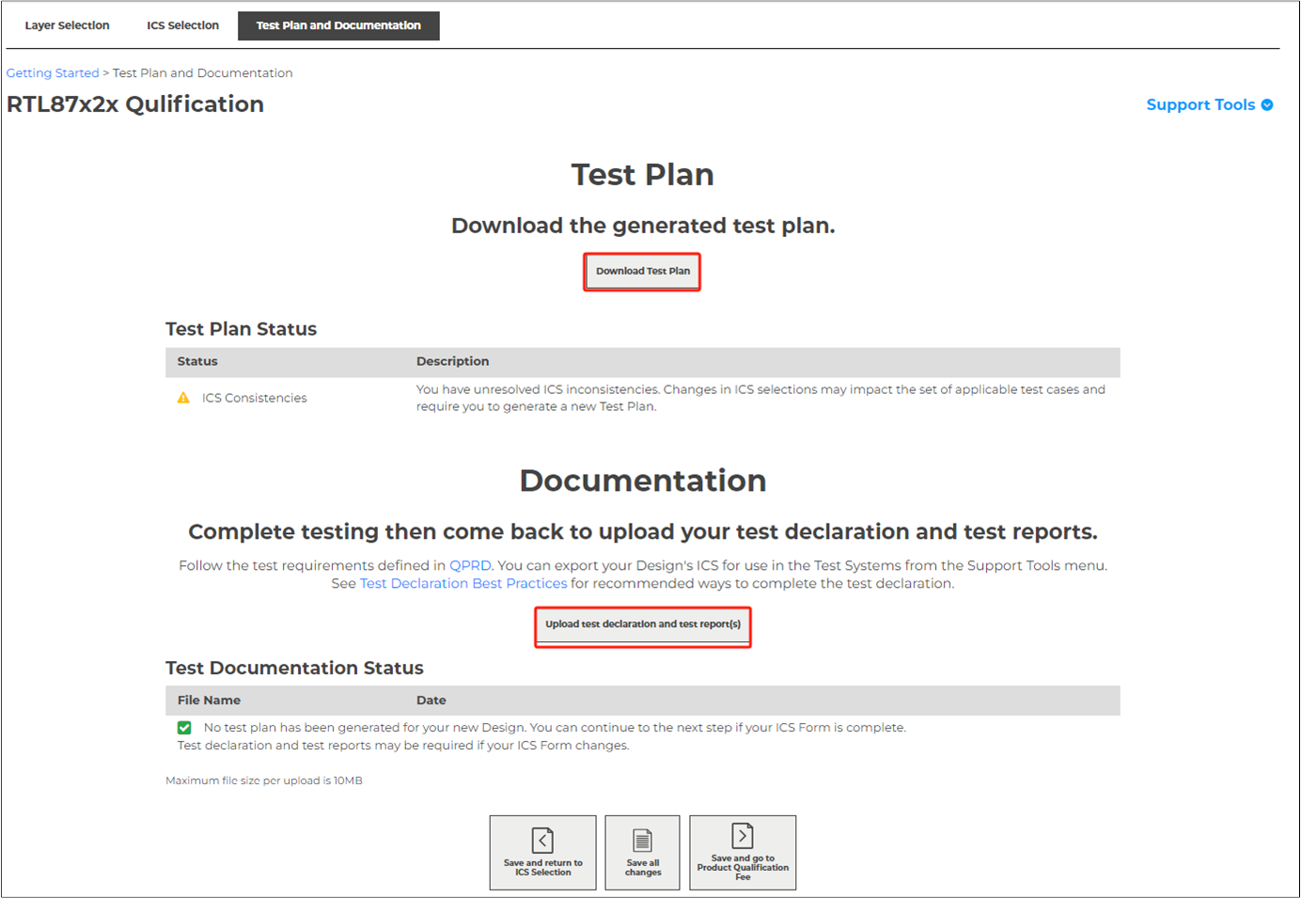
Task: Click the Support Tools chevron icon
Action: coord(1267,104)
